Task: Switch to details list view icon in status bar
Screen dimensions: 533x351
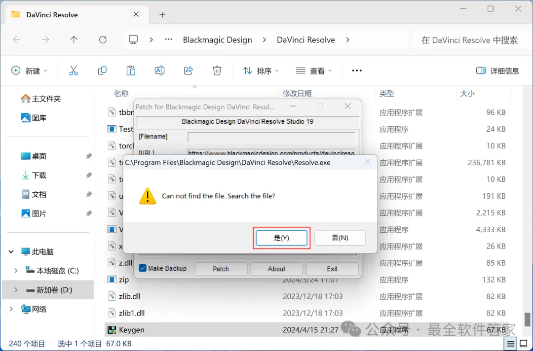Action: pyautogui.click(x=511, y=344)
